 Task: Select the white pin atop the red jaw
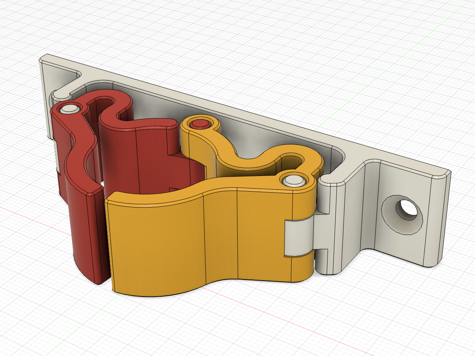tap(69, 108)
